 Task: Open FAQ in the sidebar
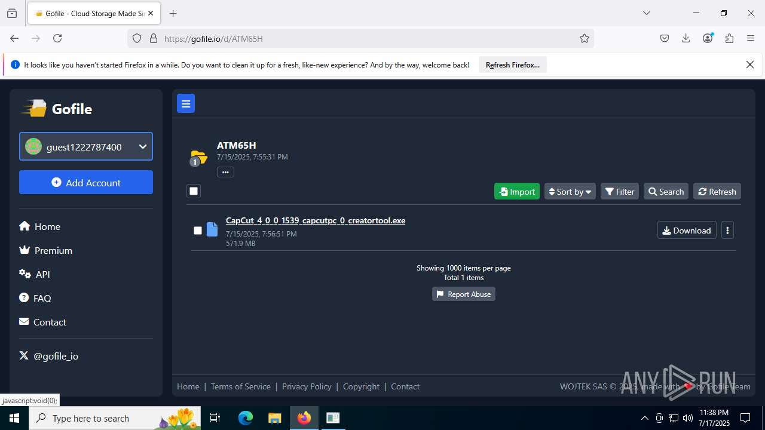point(35,298)
